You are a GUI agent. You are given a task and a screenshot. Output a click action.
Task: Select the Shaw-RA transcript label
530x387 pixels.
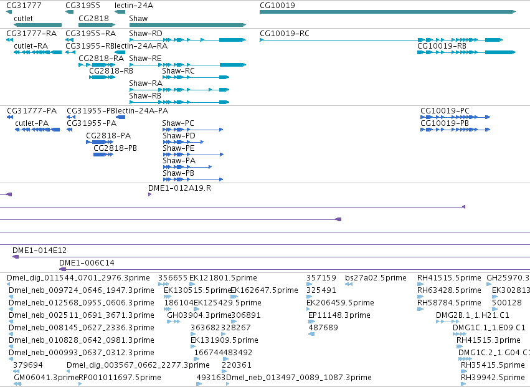(146, 84)
